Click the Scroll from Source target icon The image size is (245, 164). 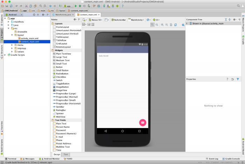(34, 15)
